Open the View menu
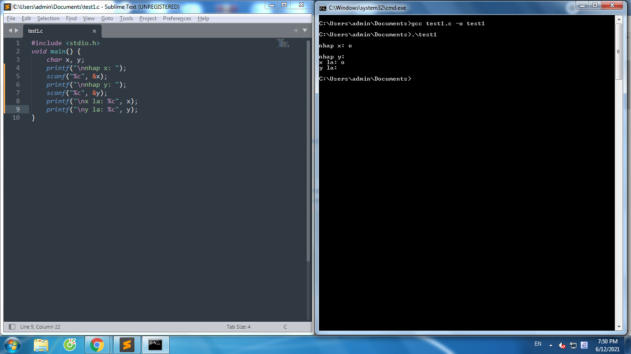The image size is (631, 354). 89,18
